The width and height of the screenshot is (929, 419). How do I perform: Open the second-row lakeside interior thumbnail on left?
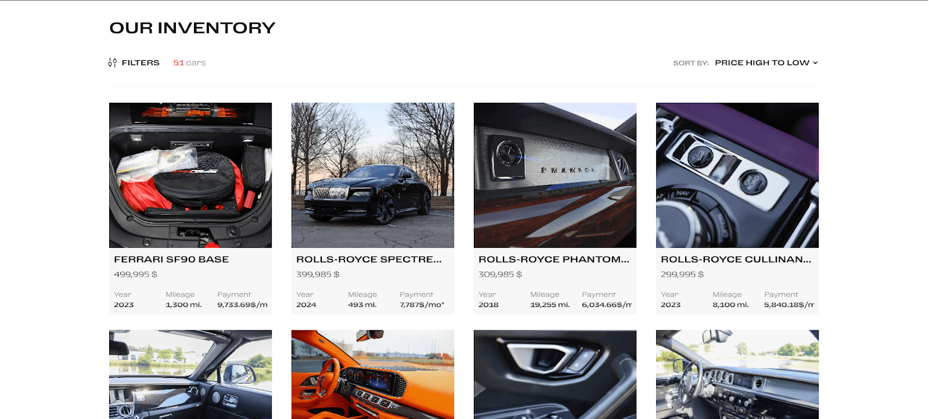pyautogui.click(x=190, y=374)
